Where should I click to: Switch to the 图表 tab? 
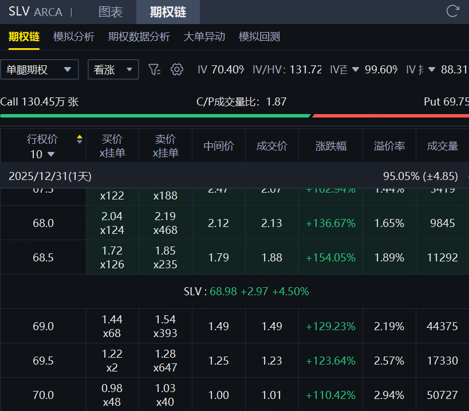tap(111, 12)
